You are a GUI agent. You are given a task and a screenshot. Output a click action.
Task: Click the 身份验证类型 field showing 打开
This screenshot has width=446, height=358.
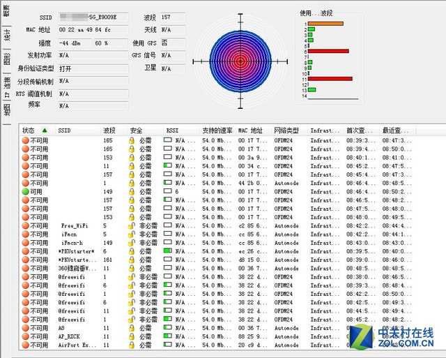[x=93, y=68]
